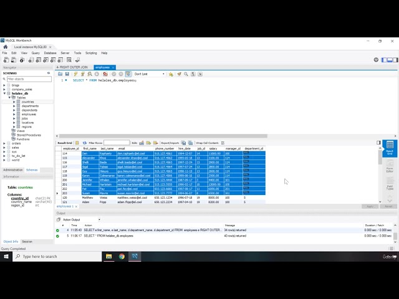Click the rollback transaction icon
399x299 pixels.
121,74
